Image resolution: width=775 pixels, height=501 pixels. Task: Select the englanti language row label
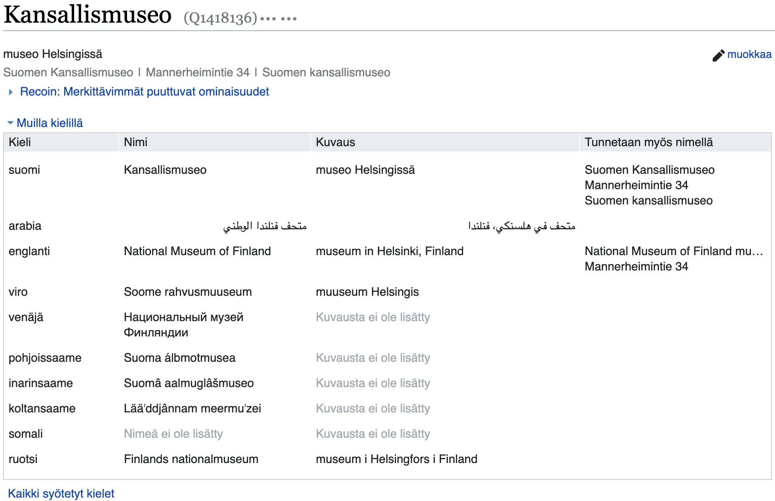tap(29, 251)
